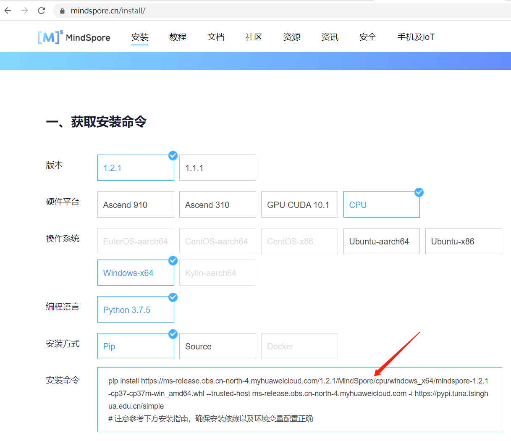Click the 硬件平台 row label
The width and height of the screenshot is (511, 441).
coord(63,202)
